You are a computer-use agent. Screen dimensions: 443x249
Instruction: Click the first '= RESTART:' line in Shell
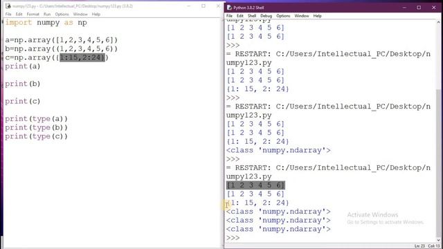[x=329, y=54]
